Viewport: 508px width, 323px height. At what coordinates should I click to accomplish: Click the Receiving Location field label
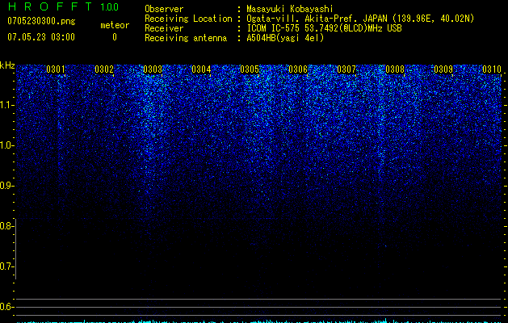188,19
